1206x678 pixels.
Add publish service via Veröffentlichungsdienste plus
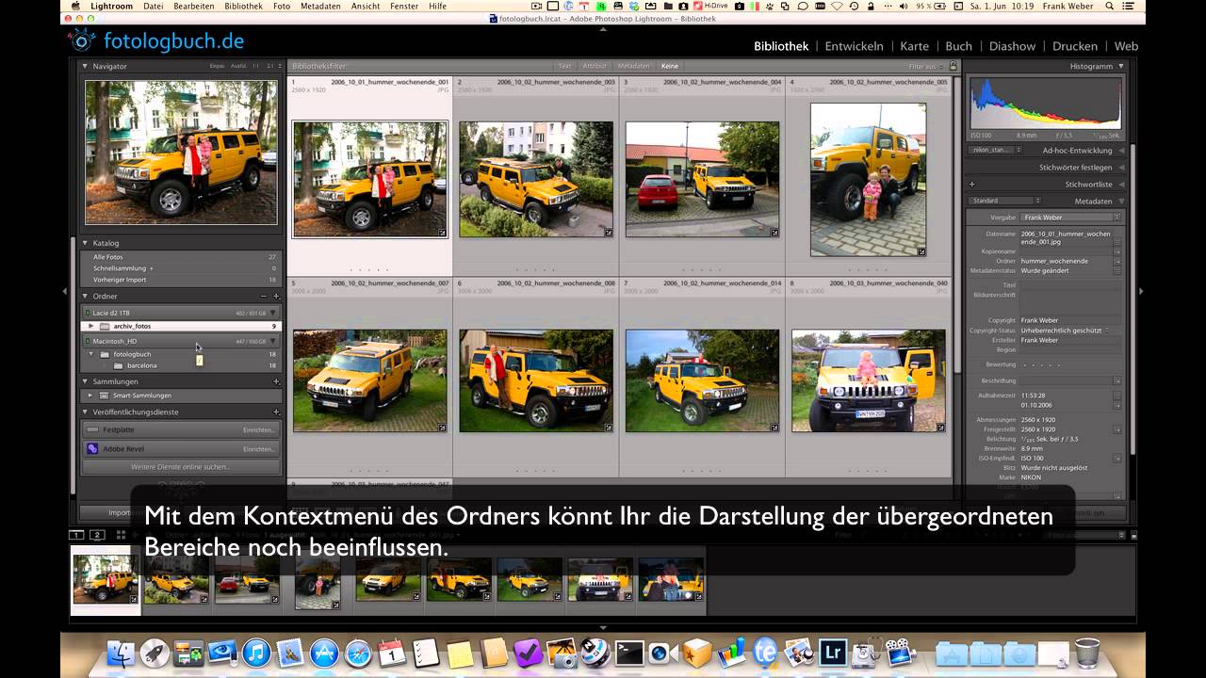[276, 412]
